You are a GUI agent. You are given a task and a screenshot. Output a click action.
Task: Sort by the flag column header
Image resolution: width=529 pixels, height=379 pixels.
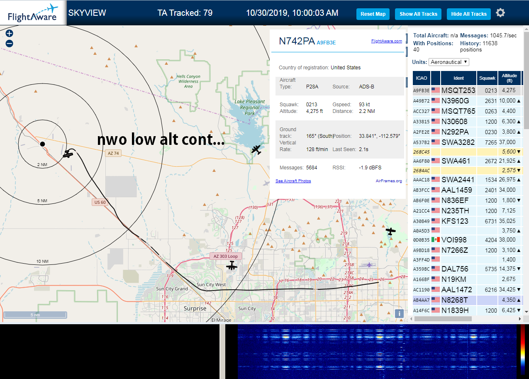(x=436, y=78)
